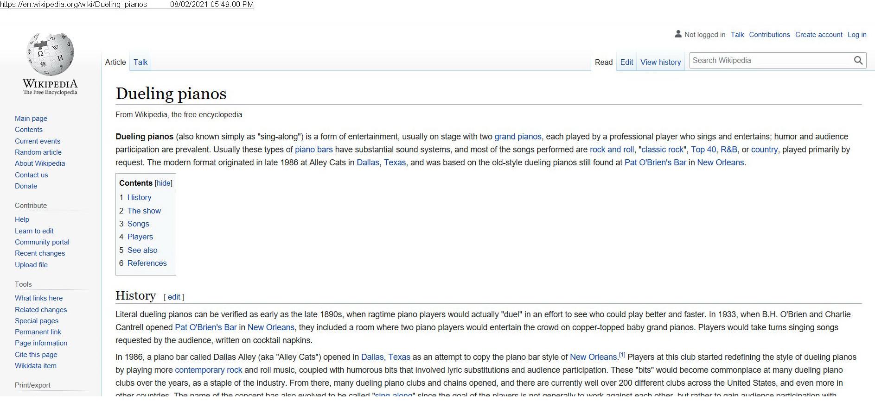The height and width of the screenshot is (401, 875).
Task: Jump to References in contents
Action: 147,263
